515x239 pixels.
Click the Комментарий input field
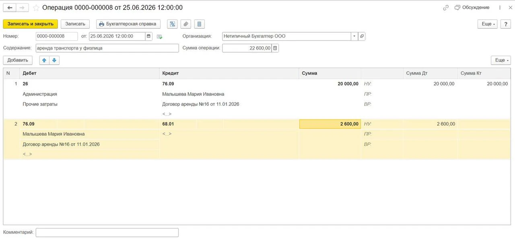coord(107,233)
